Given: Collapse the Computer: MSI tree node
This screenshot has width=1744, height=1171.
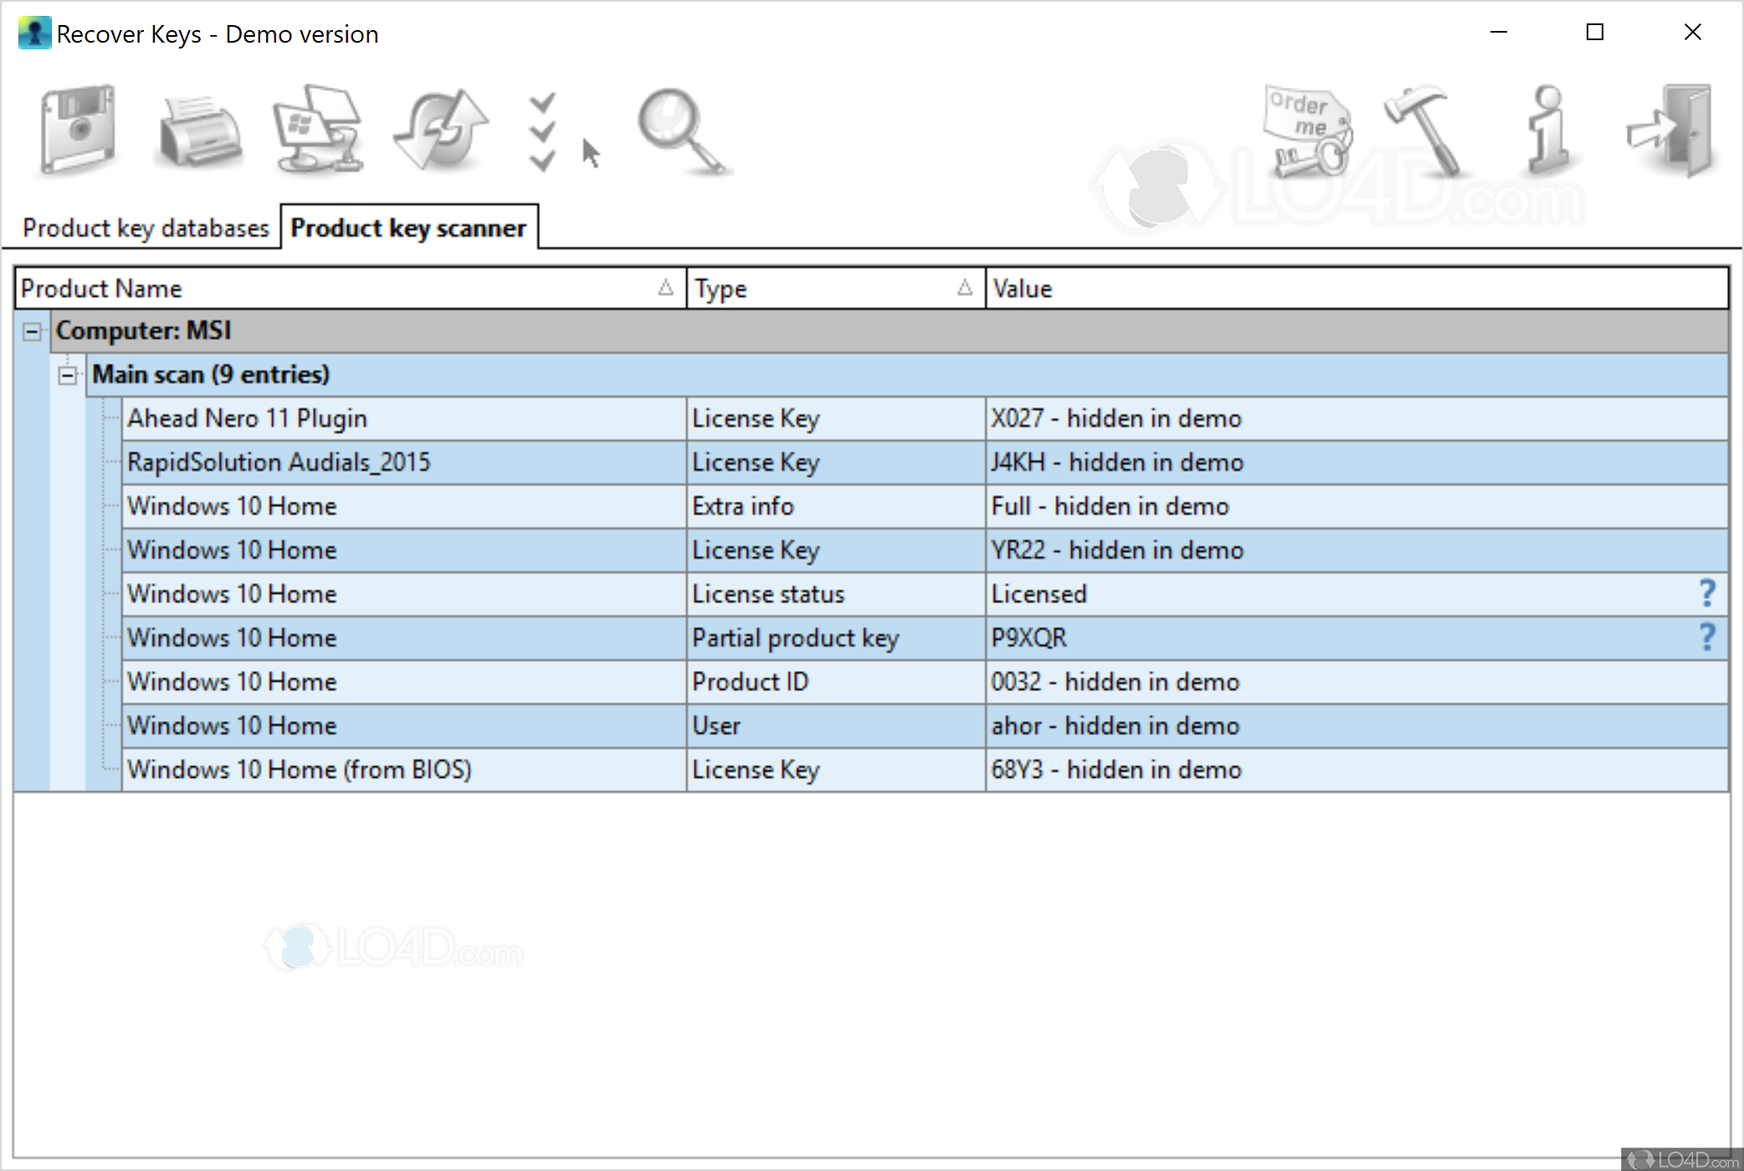Looking at the screenshot, I should coord(32,332).
